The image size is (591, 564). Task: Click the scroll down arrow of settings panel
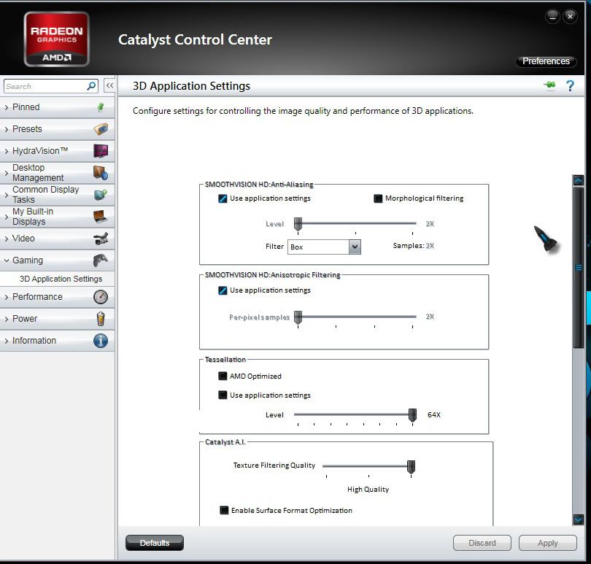click(x=578, y=519)
